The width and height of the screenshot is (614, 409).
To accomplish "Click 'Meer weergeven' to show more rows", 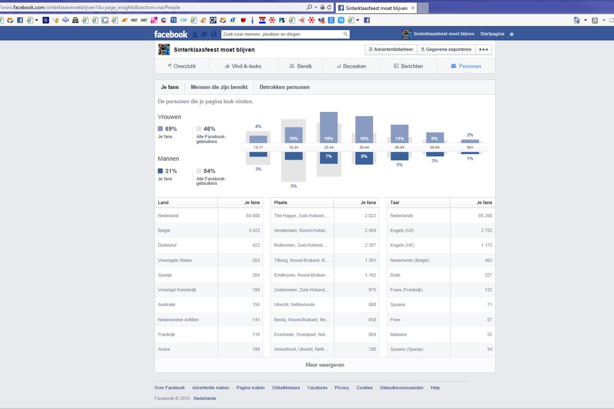I will pyautogui.click(x=325, y=365).
